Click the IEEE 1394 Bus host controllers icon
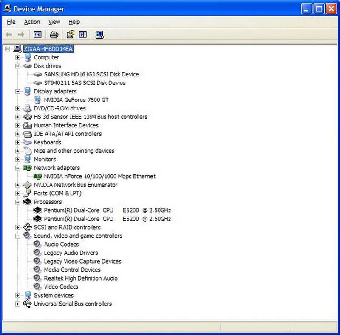The image size is (340, 335). click(x=28, y=117)
